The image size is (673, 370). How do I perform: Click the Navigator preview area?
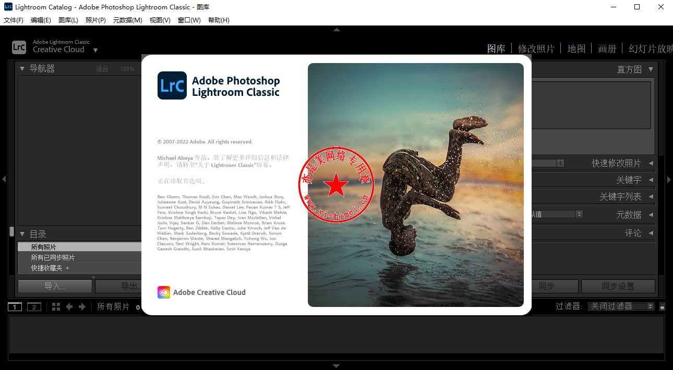click(80, 151)
